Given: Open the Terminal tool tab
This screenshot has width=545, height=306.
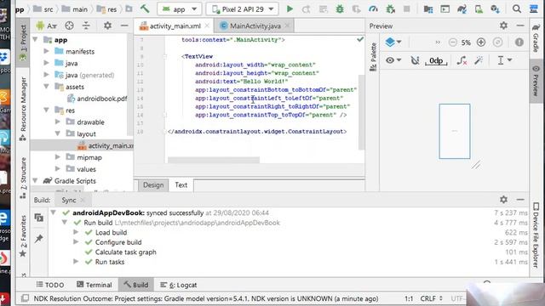Looking at the screenshot, I should click(x=95, y=285).
